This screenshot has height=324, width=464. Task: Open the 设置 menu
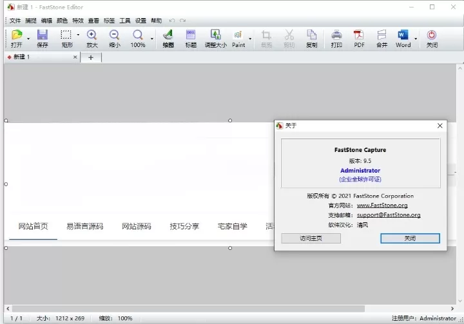coord(140,21)
